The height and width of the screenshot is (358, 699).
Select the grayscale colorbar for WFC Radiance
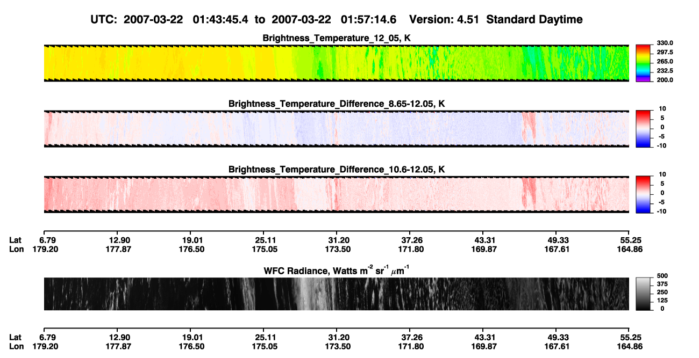[x=643, y=294]
